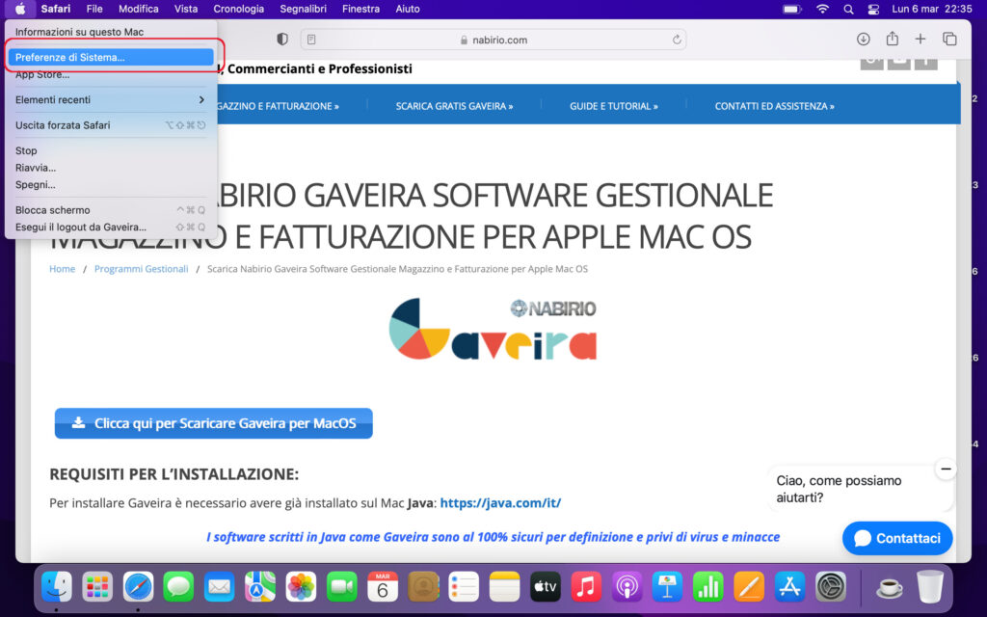This screenshot has height=617, width=987.
Task: Click Programmi Gestionali breadcrumb link
Action: (x=141, y=269)
